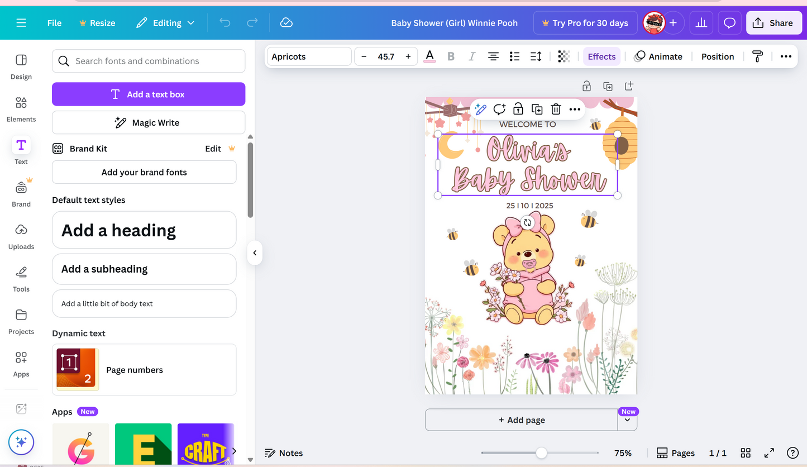Toggle bulleted list formatting
This screenshot has width=807, height=467.
[514, 56]
